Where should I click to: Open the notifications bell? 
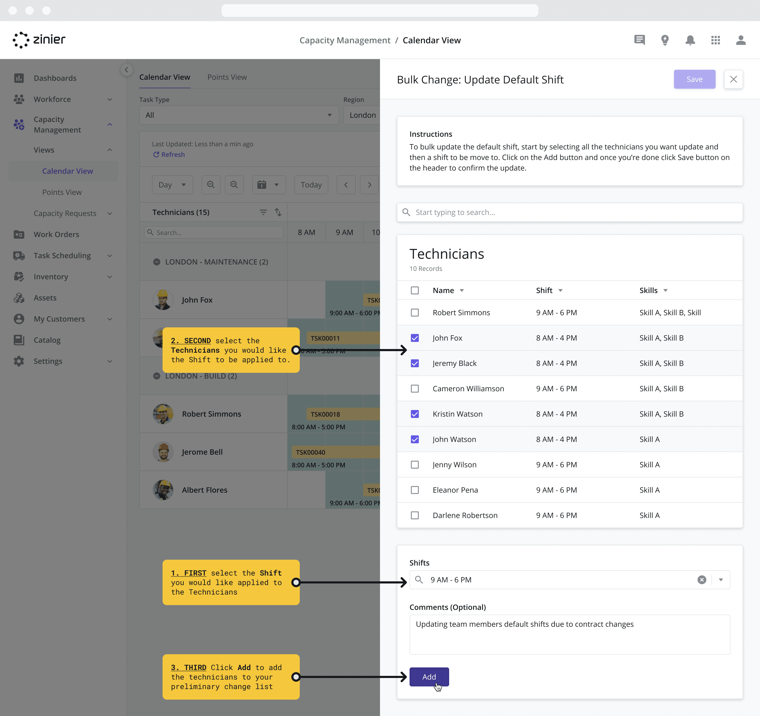click(690, 40)
